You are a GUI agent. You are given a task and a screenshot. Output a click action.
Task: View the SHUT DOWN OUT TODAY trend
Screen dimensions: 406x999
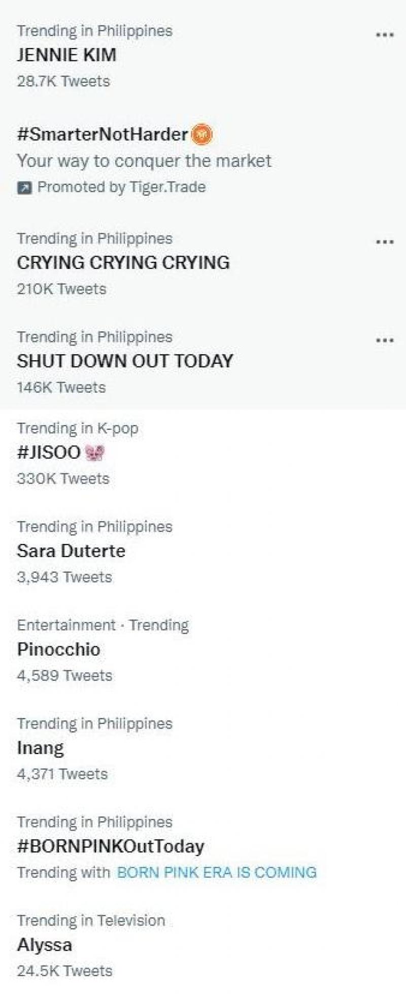(125, 361)
